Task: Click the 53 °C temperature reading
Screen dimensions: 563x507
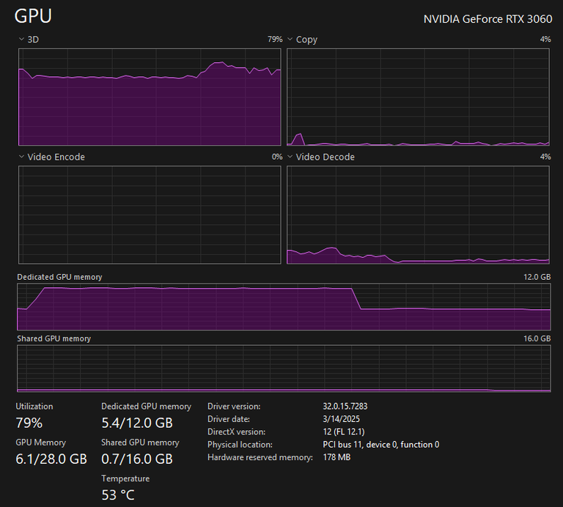Action: [118, 495]
